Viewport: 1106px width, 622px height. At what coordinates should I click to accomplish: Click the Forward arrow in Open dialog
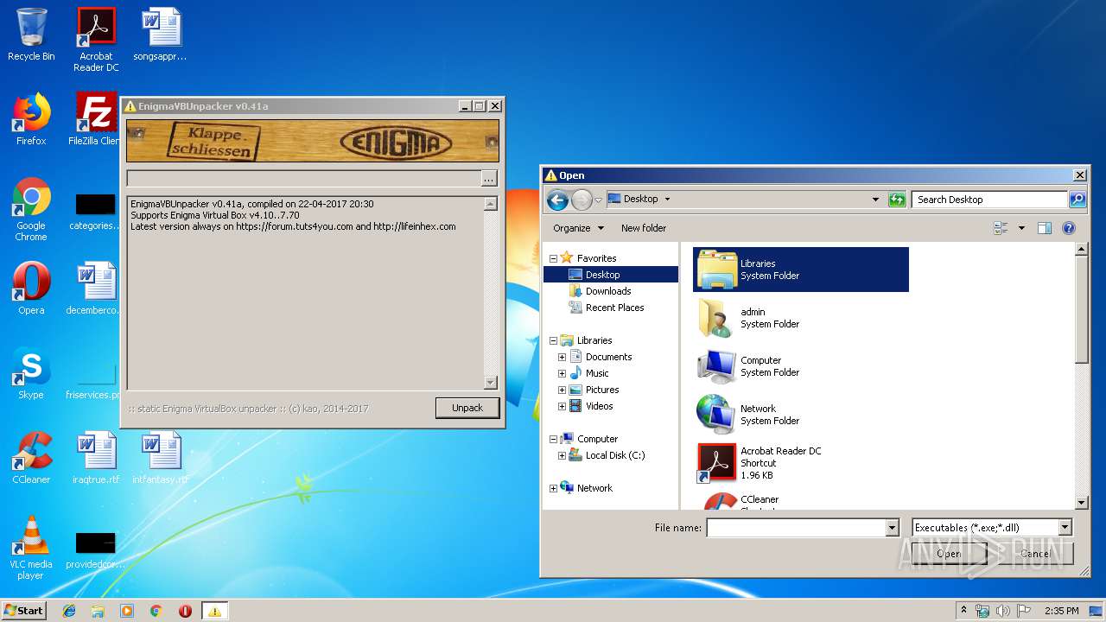click(x=582, y=200)
